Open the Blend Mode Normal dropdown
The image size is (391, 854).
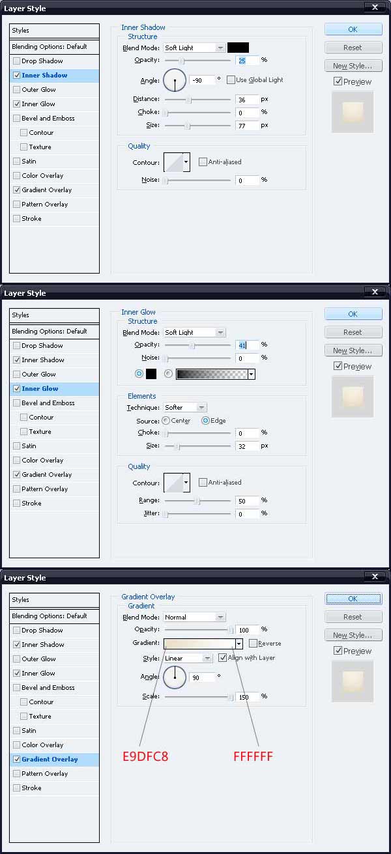tap(194, 618)
